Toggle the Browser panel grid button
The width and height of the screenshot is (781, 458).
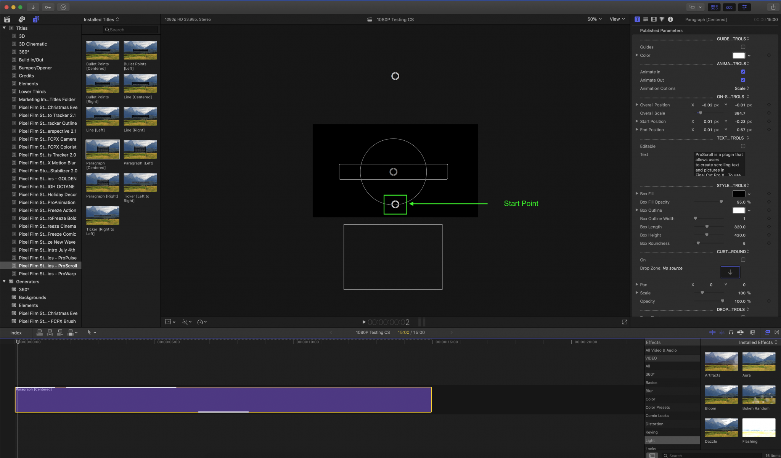(x=714, y=7)
